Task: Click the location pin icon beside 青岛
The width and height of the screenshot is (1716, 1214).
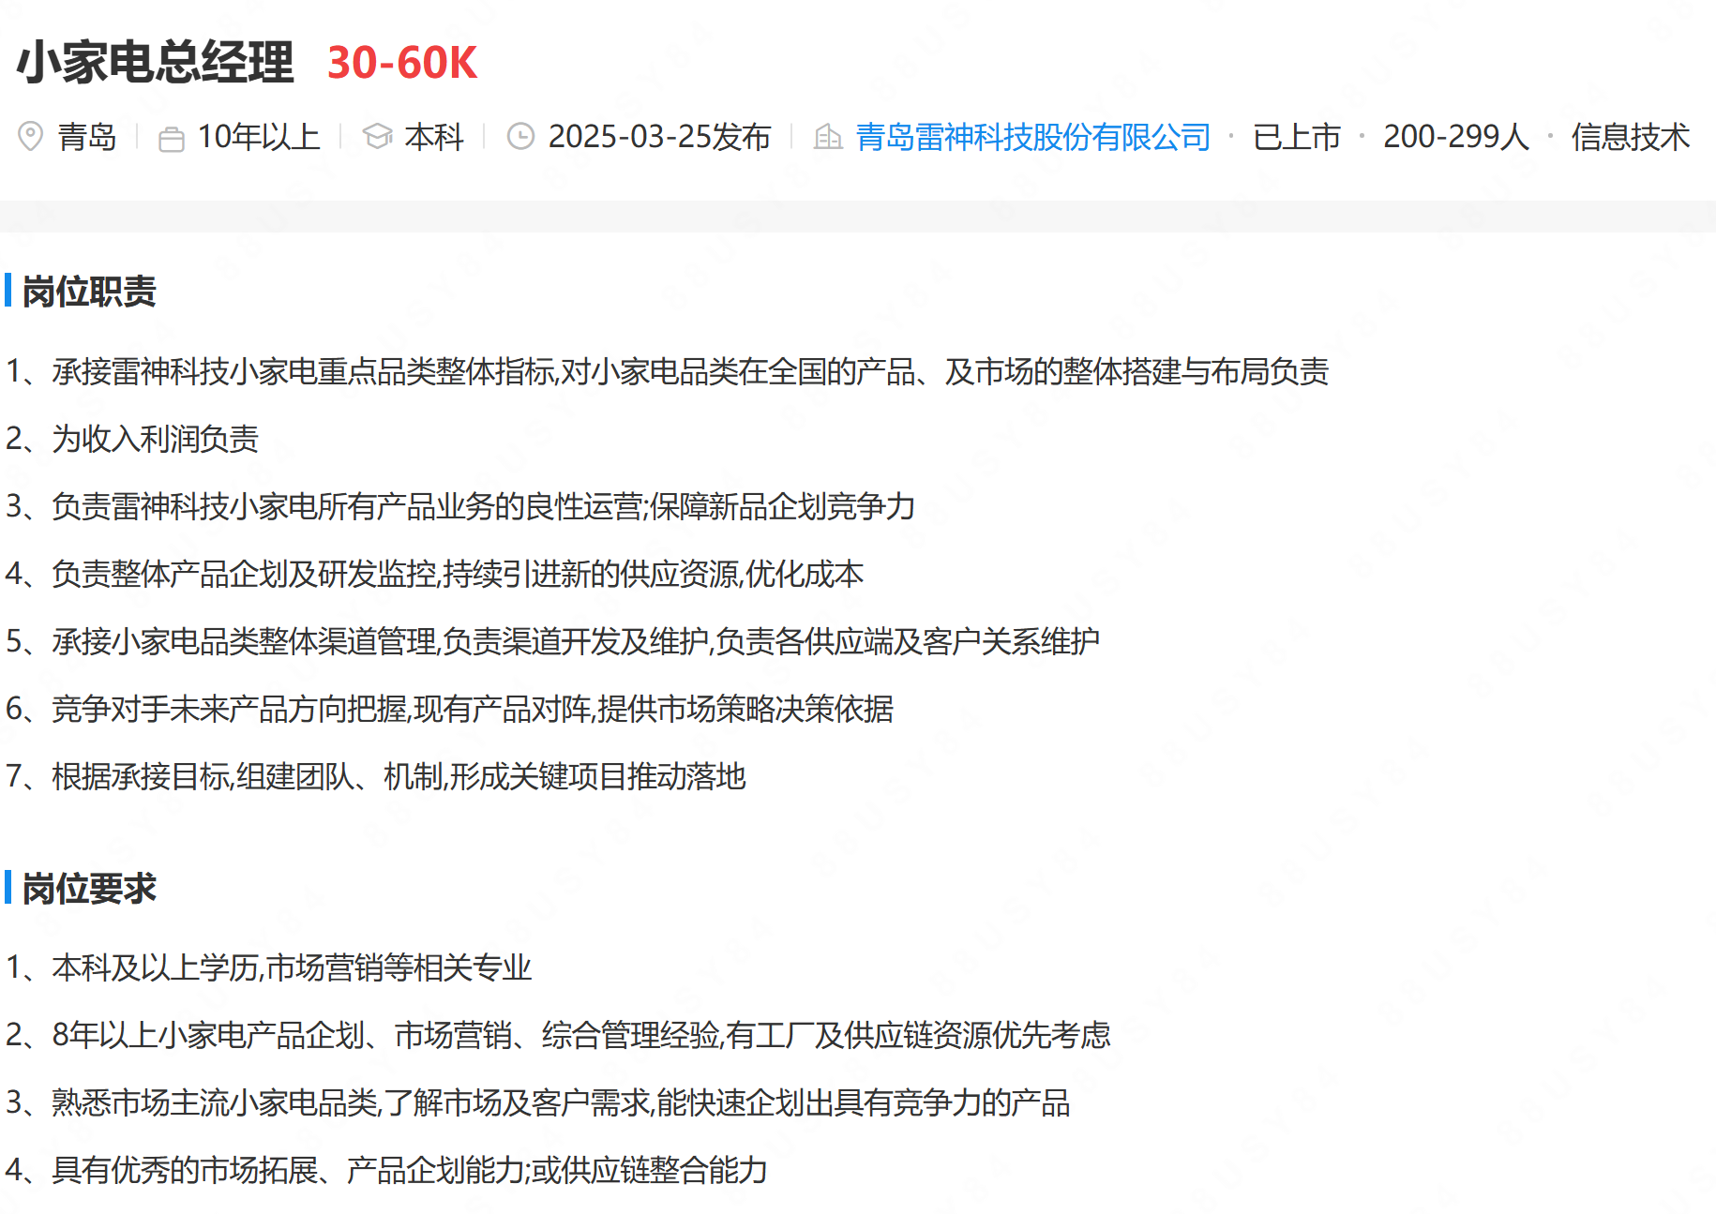Action: pyautogui.click(x=30, y=137)
